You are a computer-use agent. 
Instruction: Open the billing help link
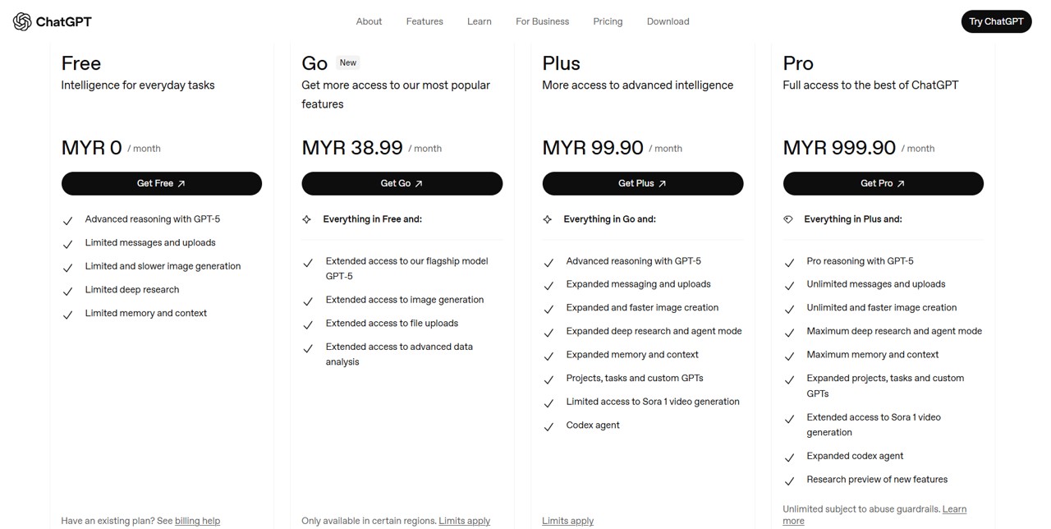[197, 521]
